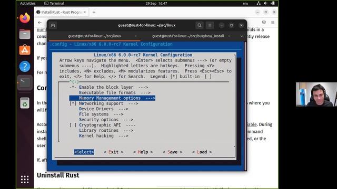Open File systems submenu
The width and height of the screenshot is (337, 189).
(101, 114)
